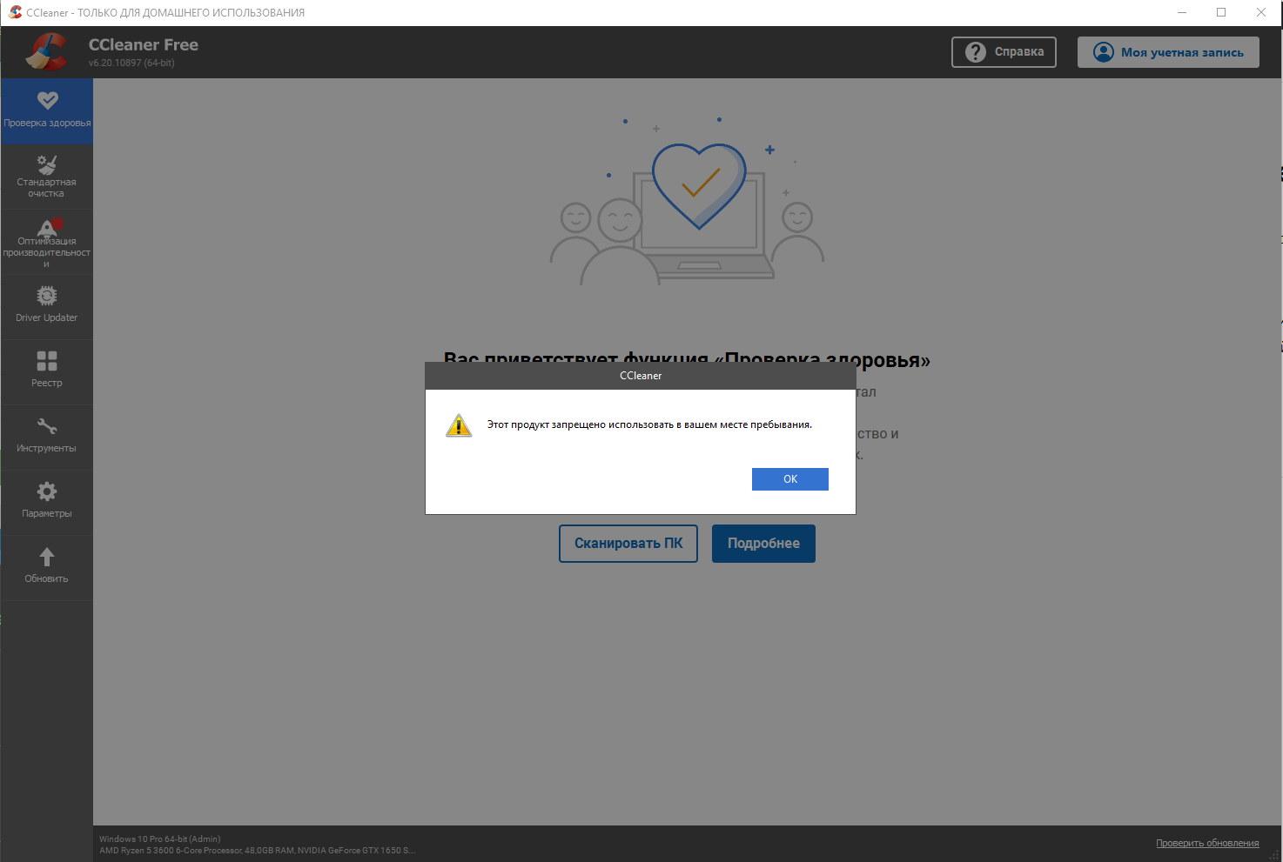Open the Driver Updater section
The height and width of the screenshot is (862, 1283).
pyautogui.click(x=47, y=307)
